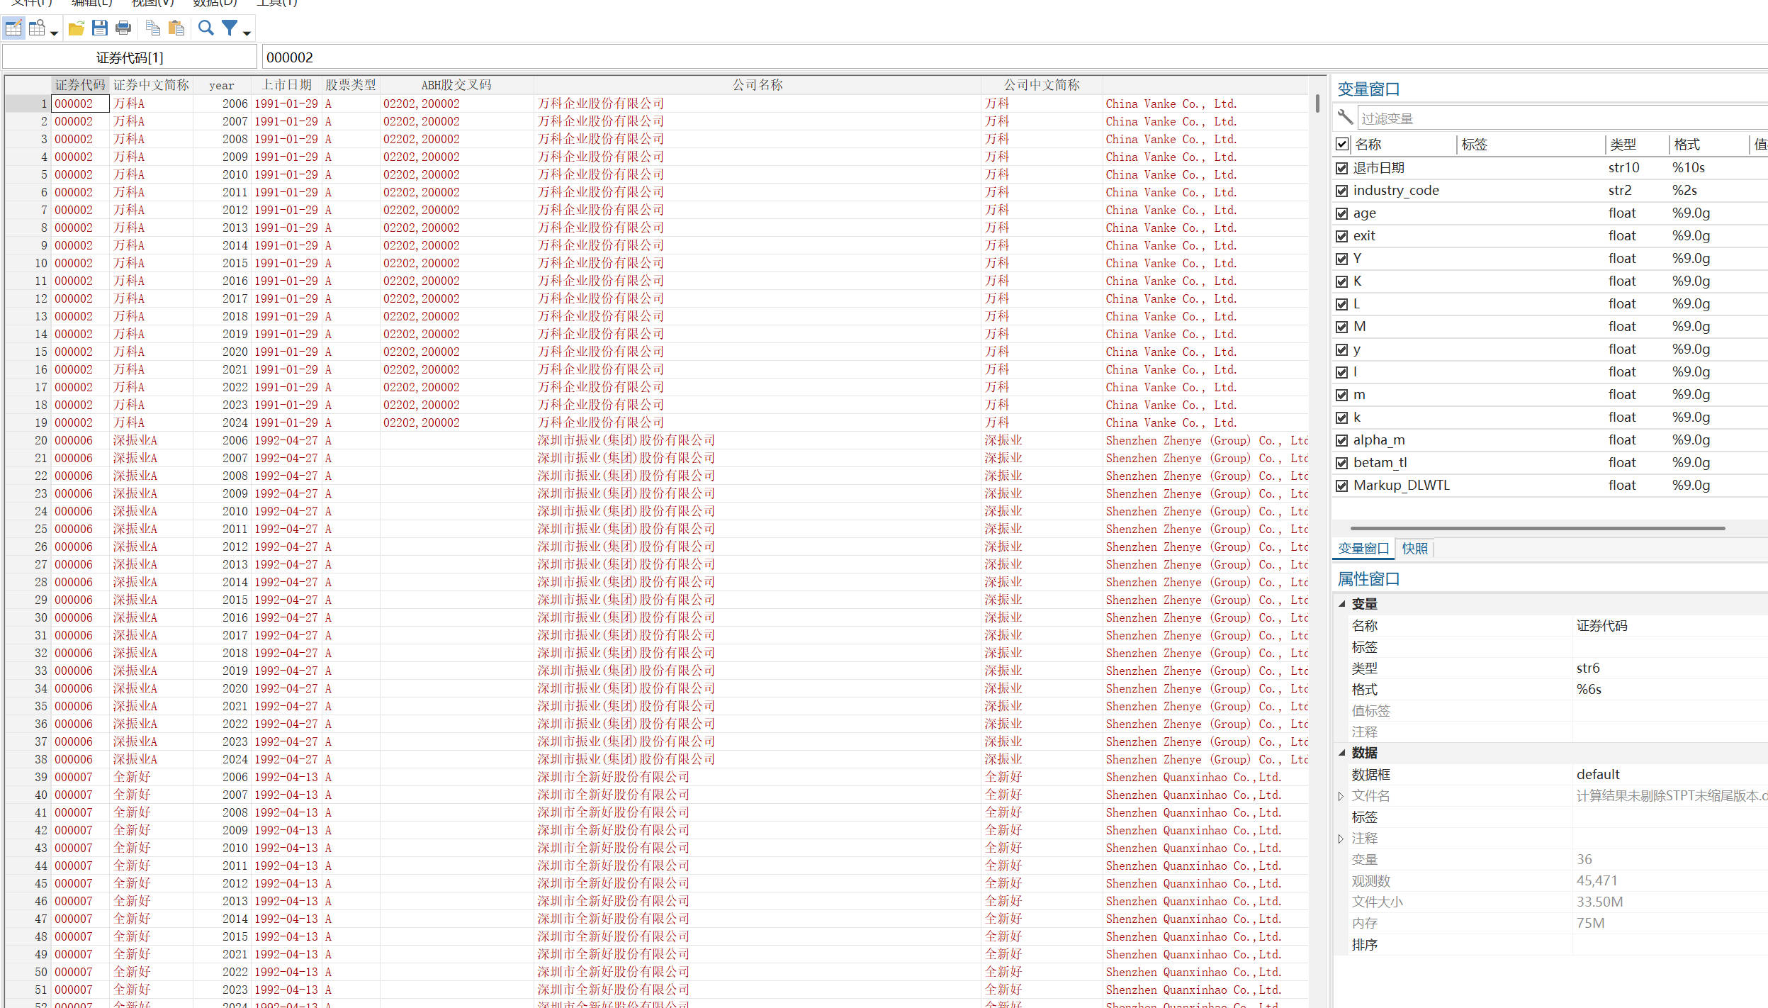Click the paste clipboard icon
The width and height of the screenshot is (1768, 1008).
[x=176, y=28]
